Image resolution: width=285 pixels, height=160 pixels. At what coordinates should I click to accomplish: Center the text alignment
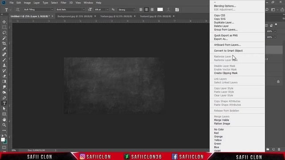[147, 10]
